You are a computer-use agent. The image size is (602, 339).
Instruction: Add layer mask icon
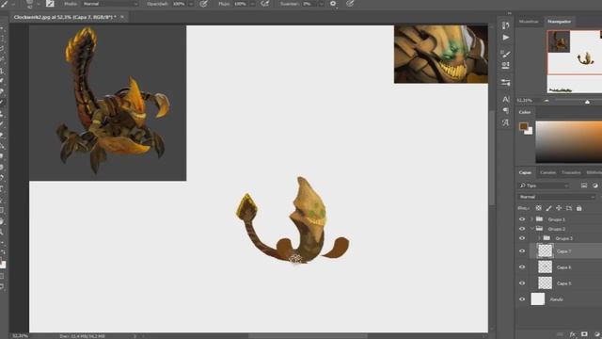point(584,334)
